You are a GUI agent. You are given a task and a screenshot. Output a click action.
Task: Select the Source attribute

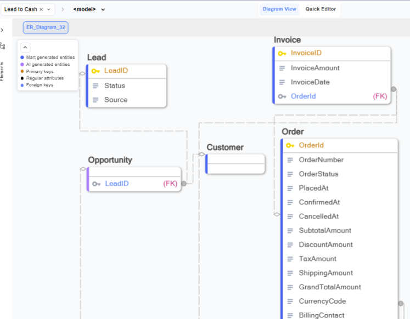click(116, 100)
